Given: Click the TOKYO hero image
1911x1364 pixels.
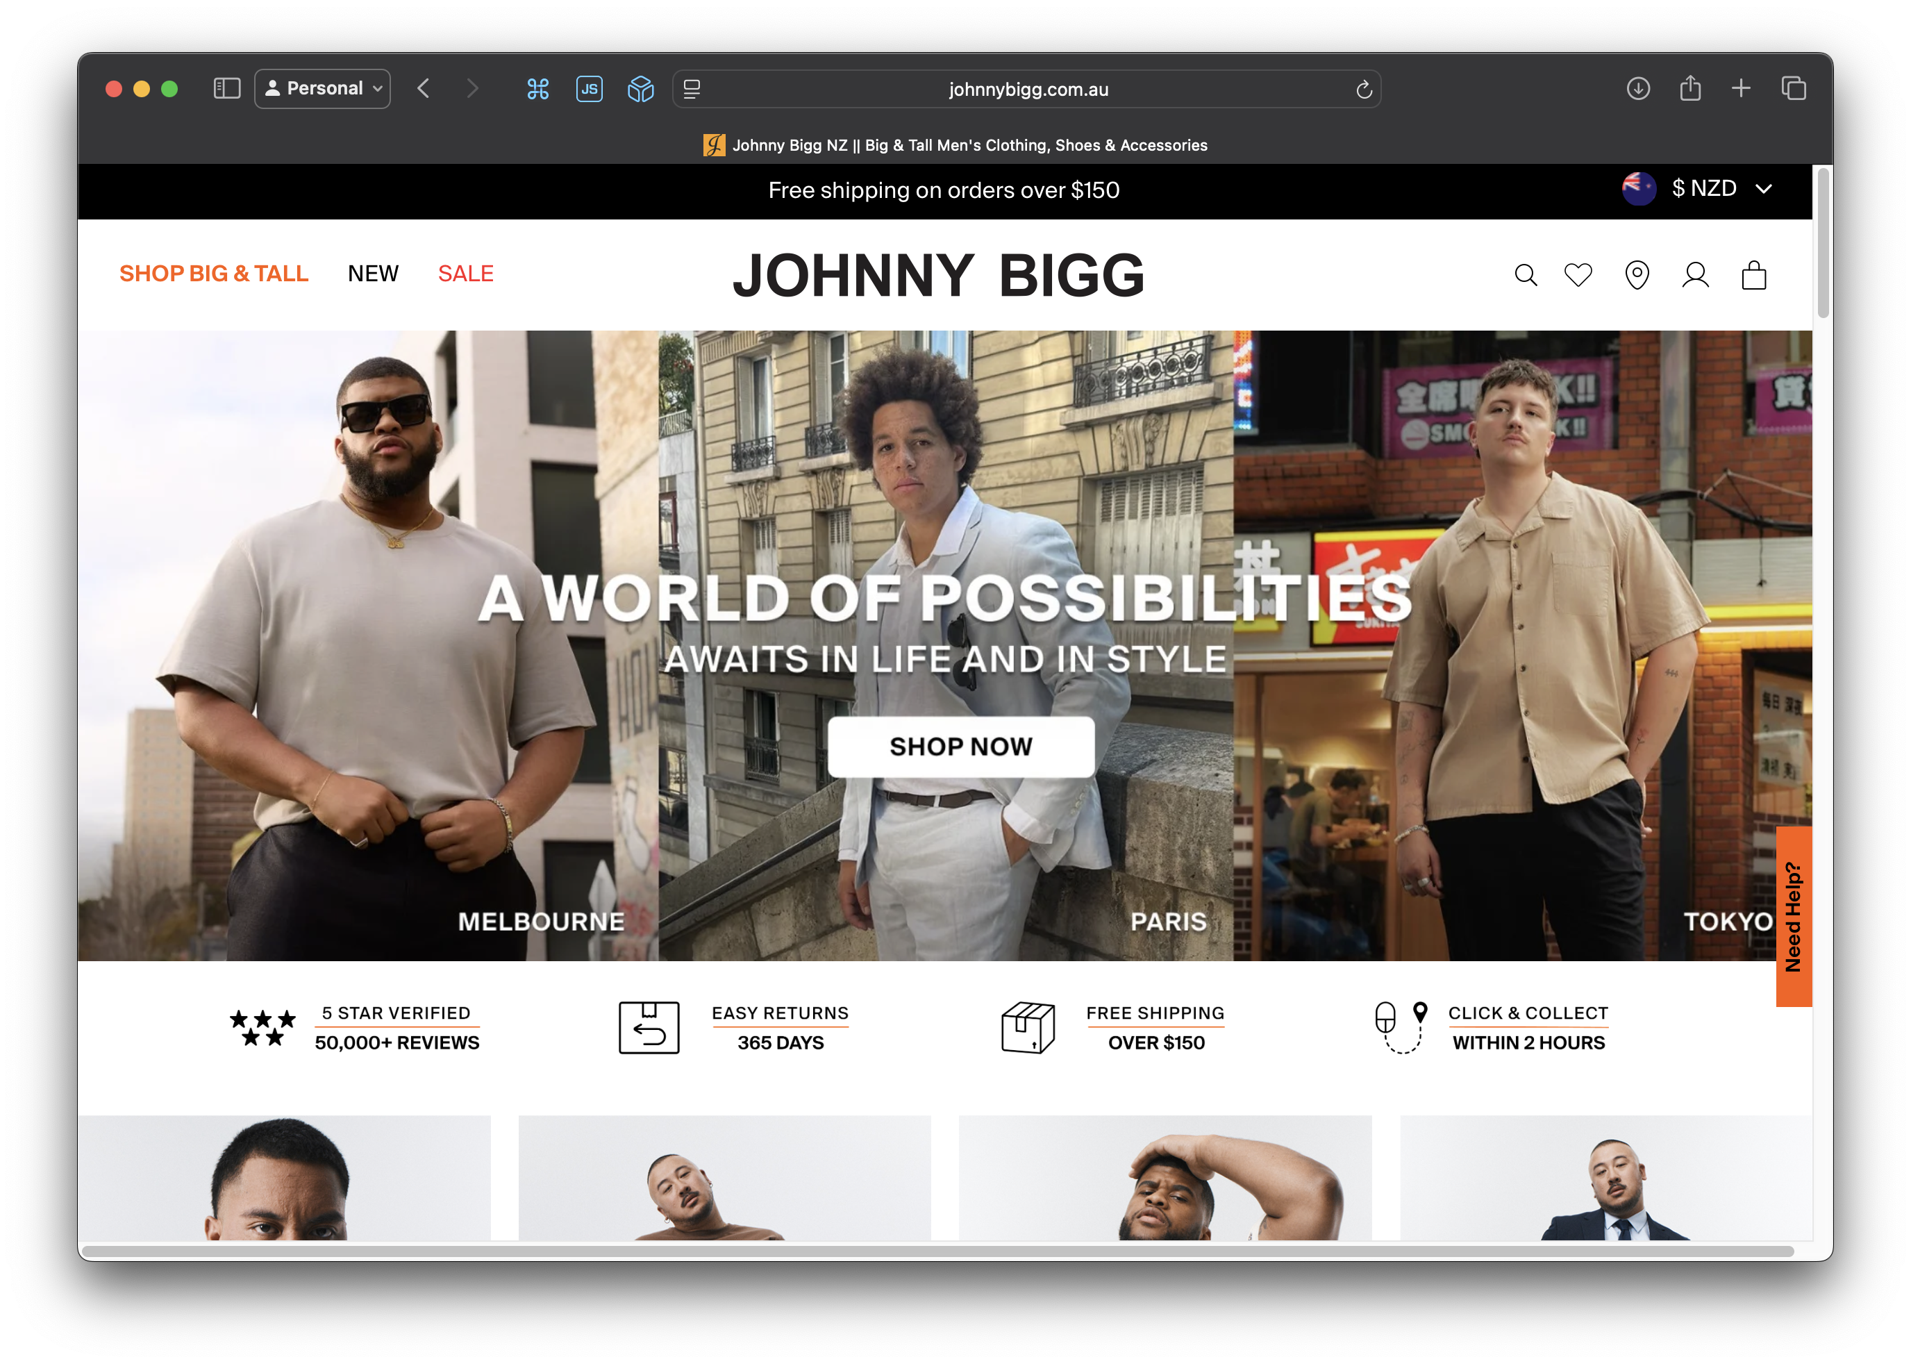Looking at the screenshot, I should pyautogui.click(x=1522, y=645).
